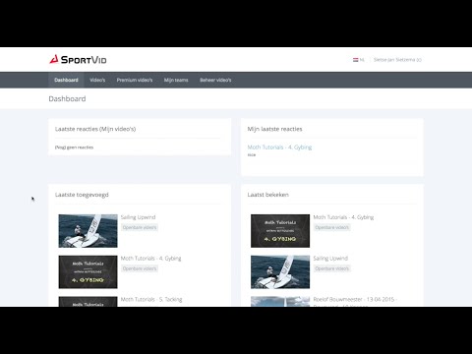Go to Premium video's tab
The width and height of the screenshot is (472, 354).
(135, 80)
